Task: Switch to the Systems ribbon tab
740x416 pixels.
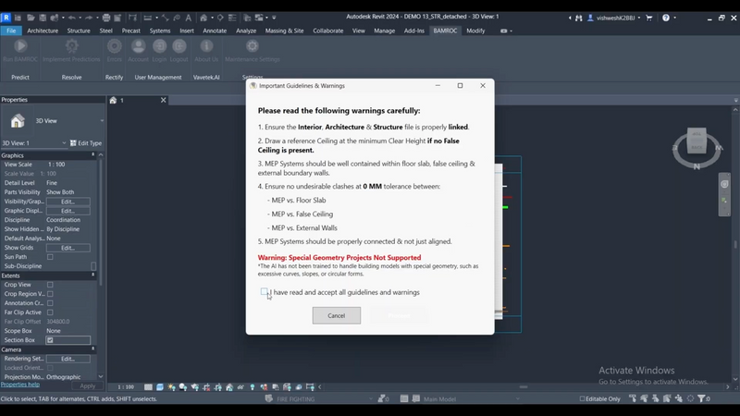Action: (160, 31)
